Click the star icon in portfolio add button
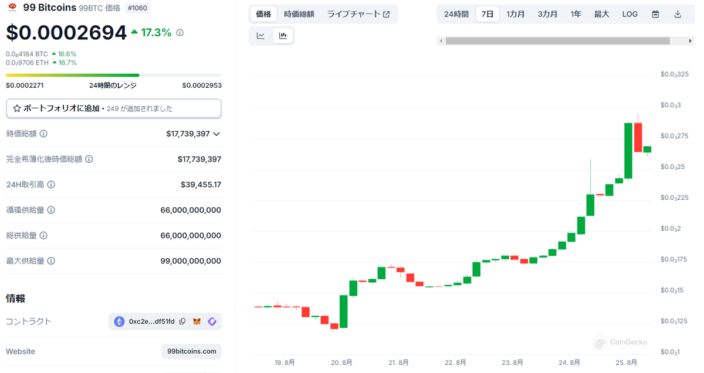This screenshot has width=704, height=373. coord(16,108)
